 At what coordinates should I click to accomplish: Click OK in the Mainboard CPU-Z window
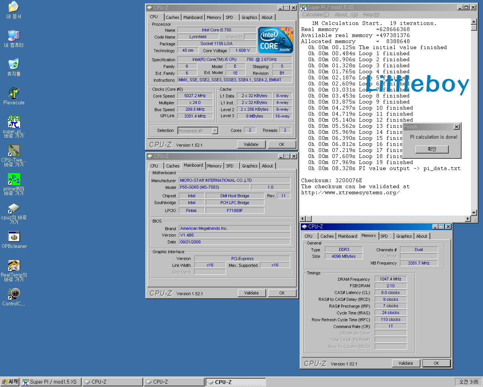click(282, 293)
